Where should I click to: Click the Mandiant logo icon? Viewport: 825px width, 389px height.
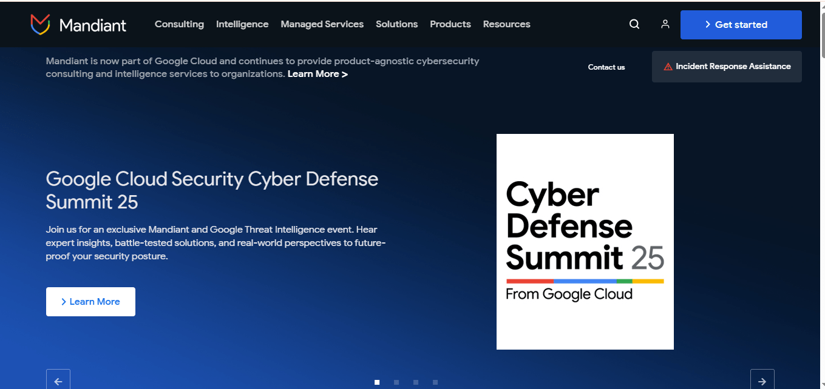tap(40, 24)
